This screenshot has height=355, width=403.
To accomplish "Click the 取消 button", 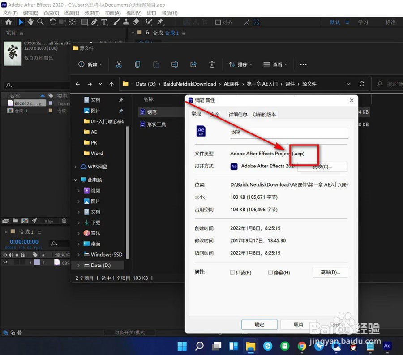I will (298, 325).
